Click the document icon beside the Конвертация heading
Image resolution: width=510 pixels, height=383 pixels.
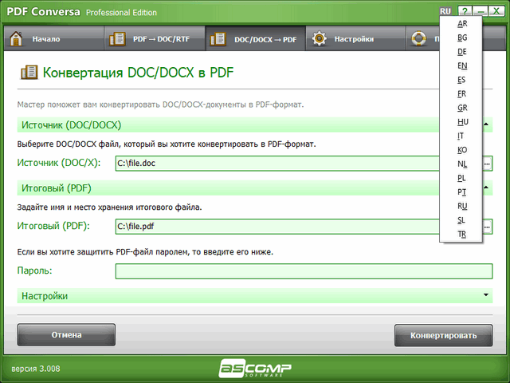pyautogui.click(x=29, y=73)
